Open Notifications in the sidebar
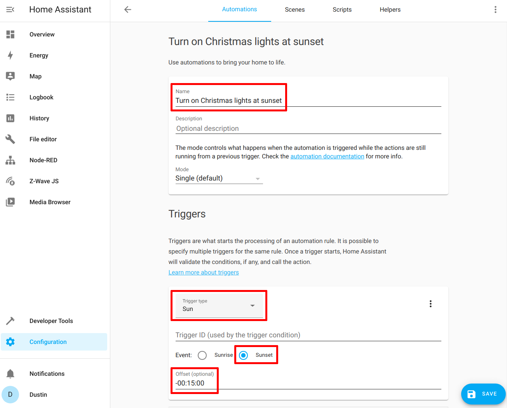The image size is (507, 408). point(54,374)
